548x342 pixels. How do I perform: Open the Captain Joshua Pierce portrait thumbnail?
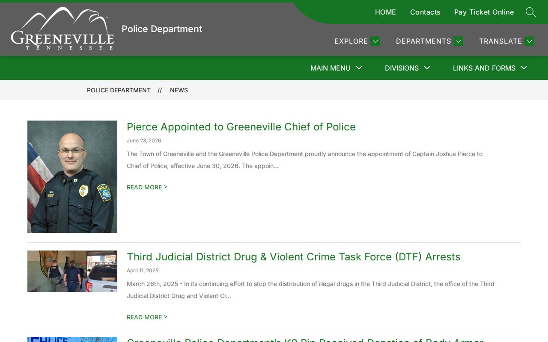point(72,177)
